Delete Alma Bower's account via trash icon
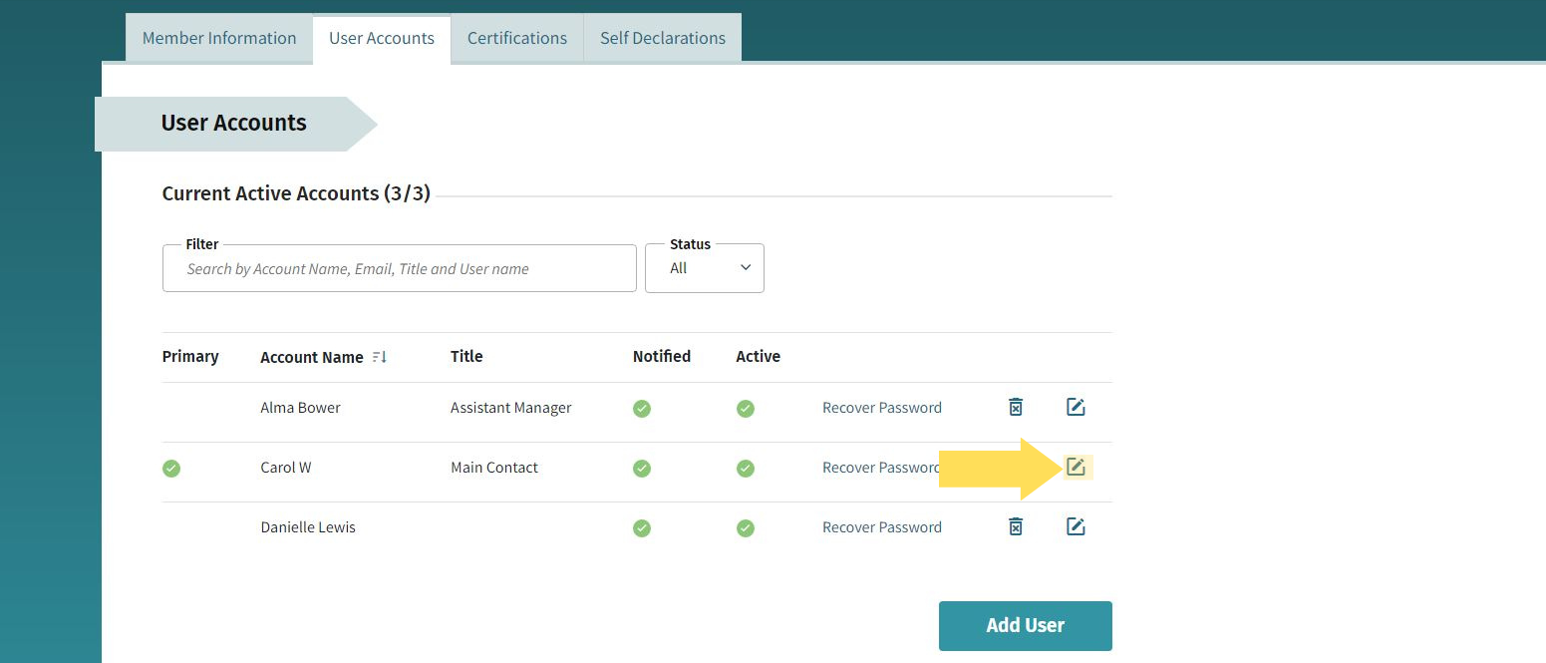The image size is (1546, 663). pyautogui.click(x=1016, y=407)
